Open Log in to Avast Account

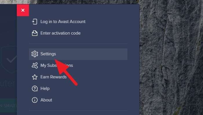63,22
